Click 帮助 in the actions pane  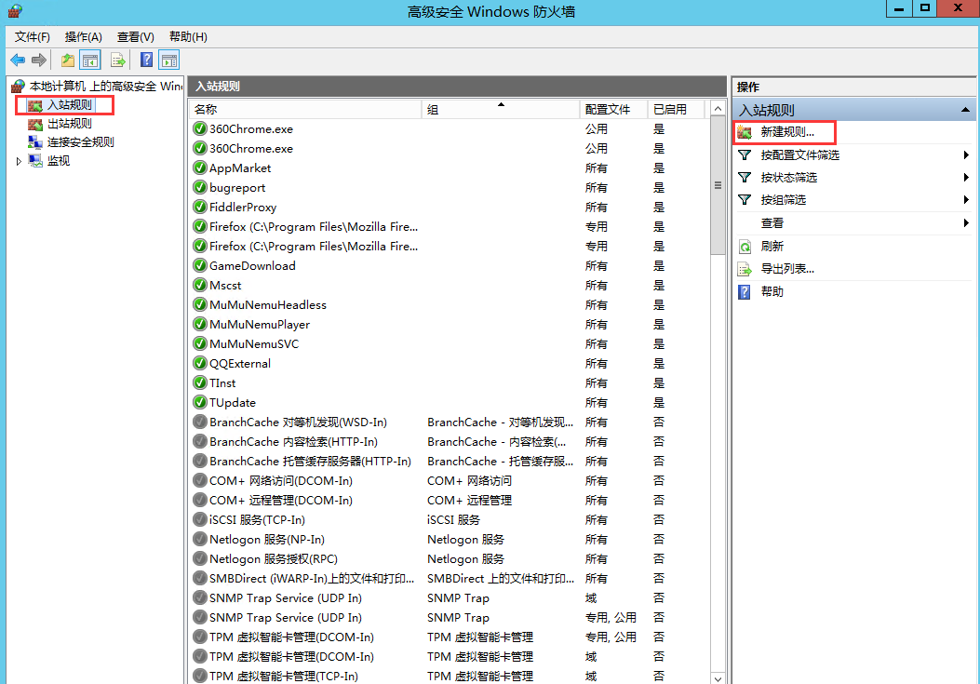772,292
